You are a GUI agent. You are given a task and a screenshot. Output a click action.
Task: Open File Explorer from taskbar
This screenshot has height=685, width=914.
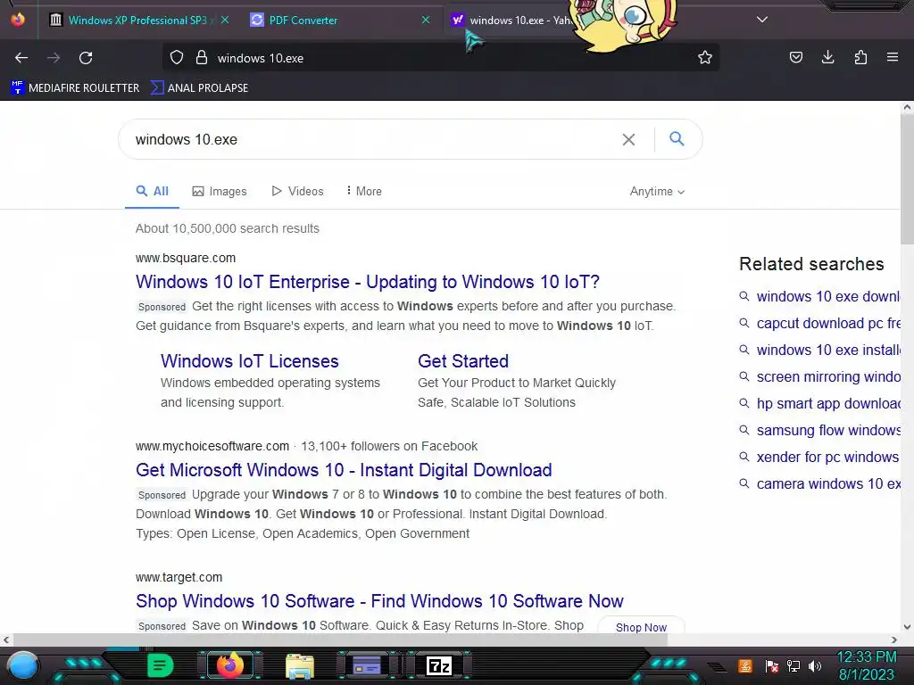click(300, 666)
